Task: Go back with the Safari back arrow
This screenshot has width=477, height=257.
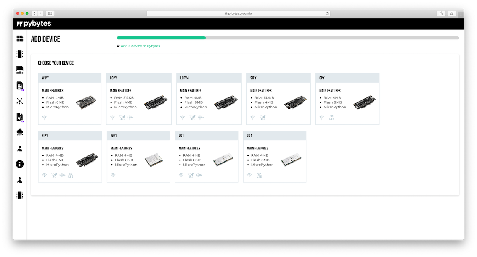Action: pyautogui.click(x=34, y=13)
